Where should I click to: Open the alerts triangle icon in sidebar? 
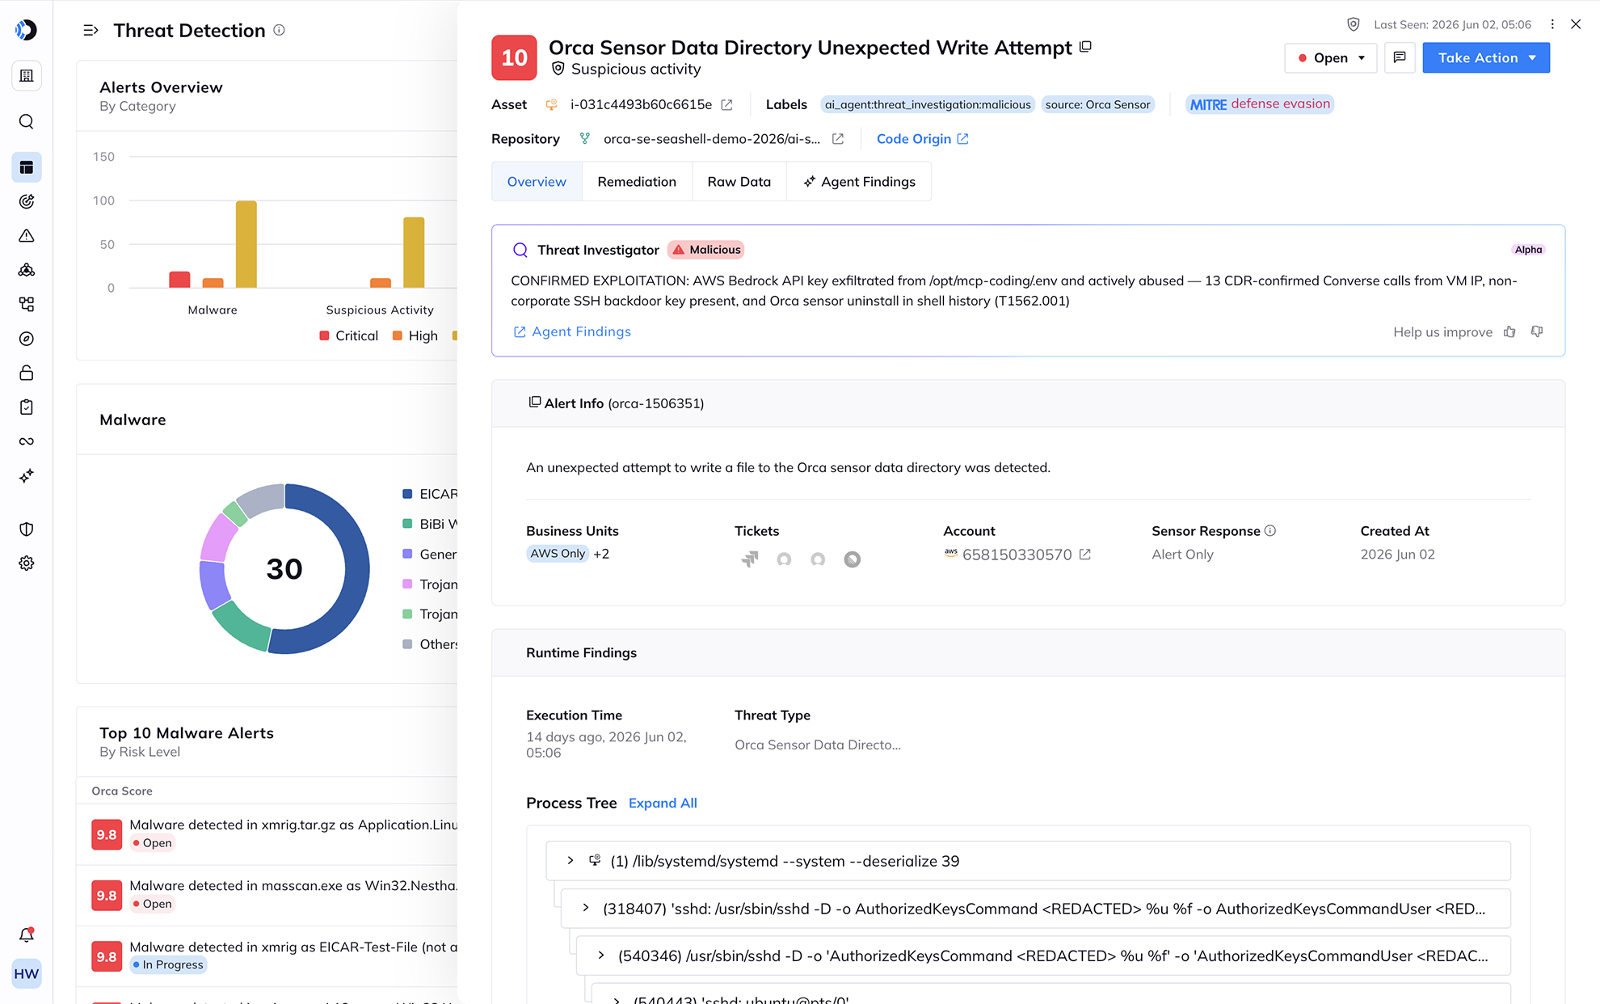point(27,236)
